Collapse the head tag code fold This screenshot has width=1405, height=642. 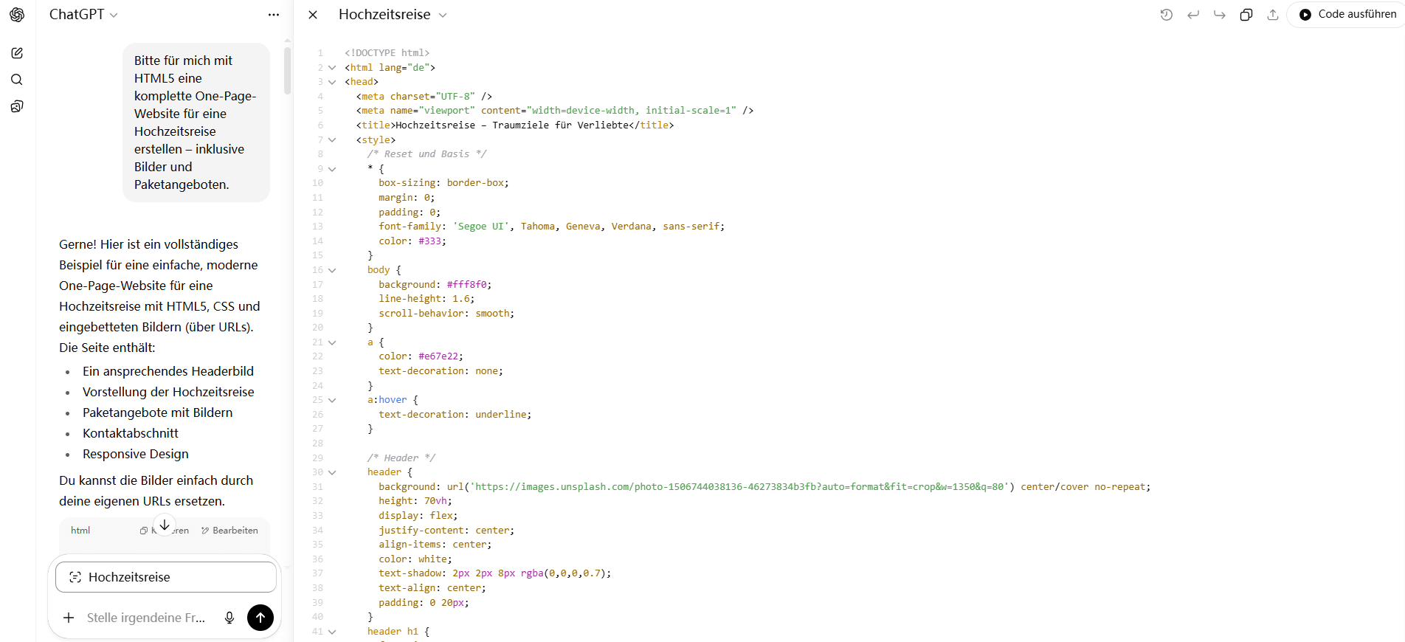[332, 82]
